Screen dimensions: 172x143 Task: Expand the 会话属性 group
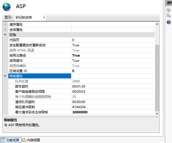click(x=5, y=30)
